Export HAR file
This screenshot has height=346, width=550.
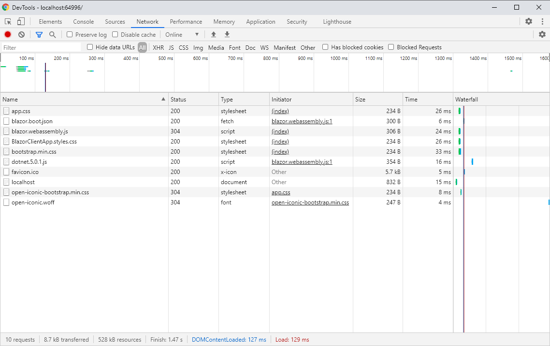[227, 34]
